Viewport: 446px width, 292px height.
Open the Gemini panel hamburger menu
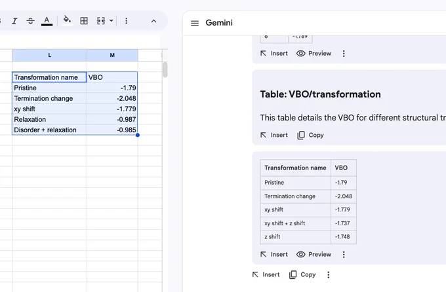pos(195,23)
